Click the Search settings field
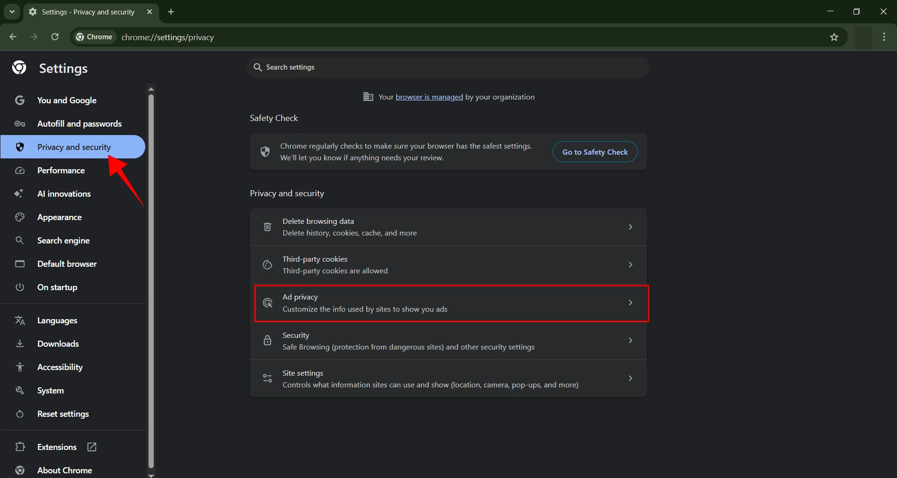Image resolution: width=897 pixels, height=478 pixels. pyautogui.click(x=448, y=67)
